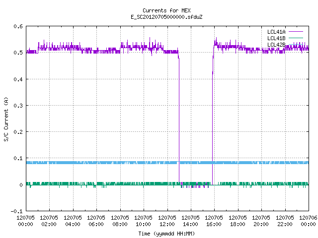318x238 pixels.
Task: Click the x-axis tick 120705 06:00
Action: click(96, 221)
